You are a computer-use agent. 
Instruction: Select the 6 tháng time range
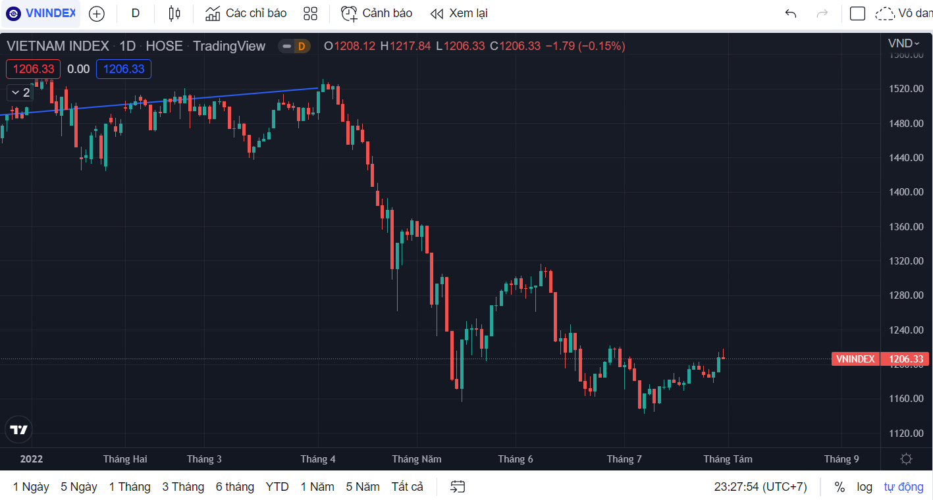click(234, 487)
